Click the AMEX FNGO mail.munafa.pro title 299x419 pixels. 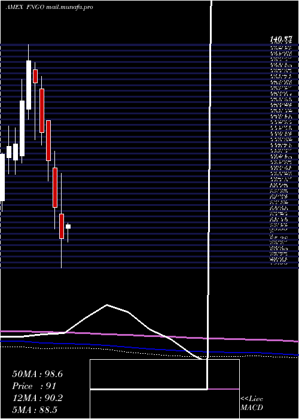coord(50,7)
